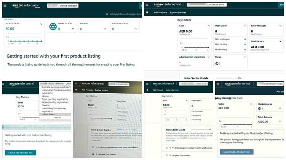Click globe icon under Marketplaces bottom-right
This screenshot has height=160, width=286.
click(x=259, y=108)
